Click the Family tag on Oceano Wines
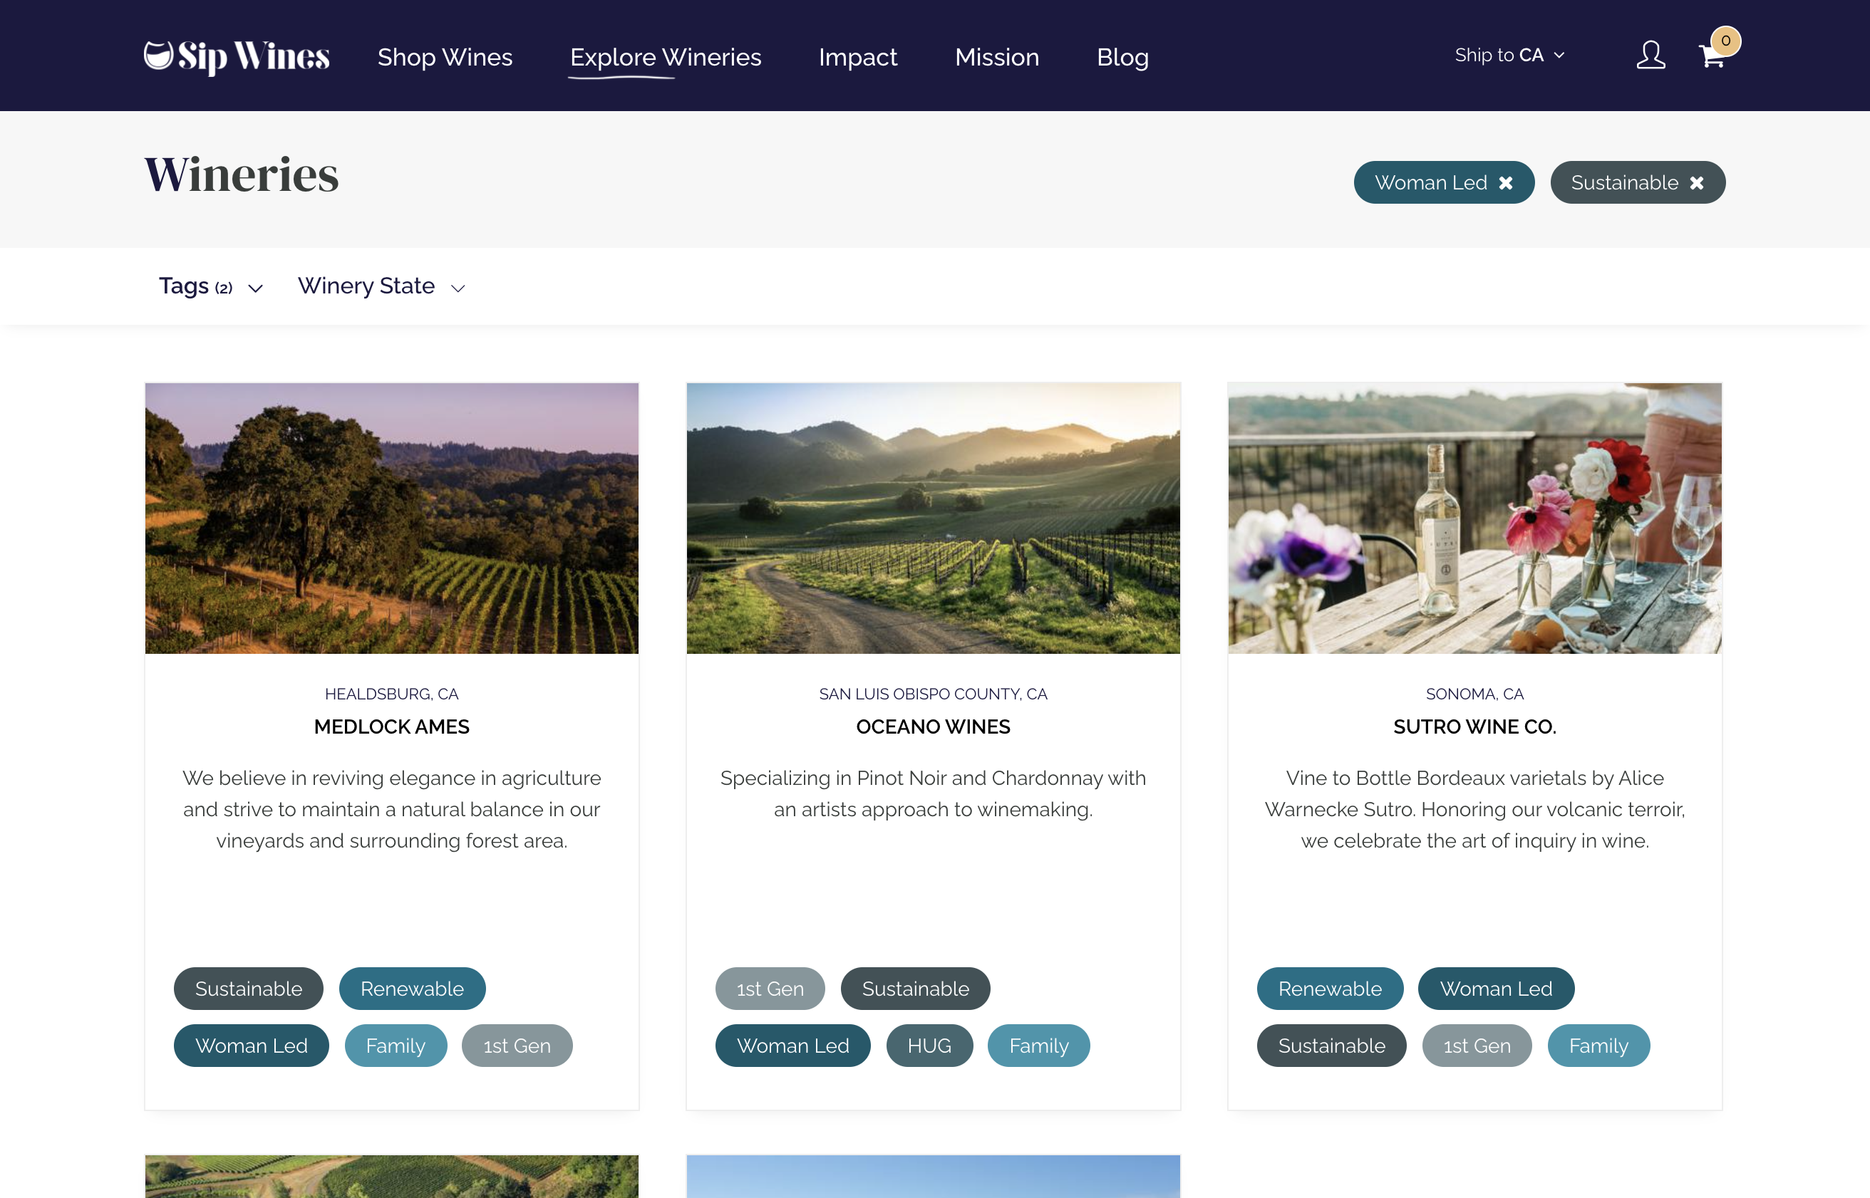This screenshot has width=1870, height=1198. (1038, 1046)
